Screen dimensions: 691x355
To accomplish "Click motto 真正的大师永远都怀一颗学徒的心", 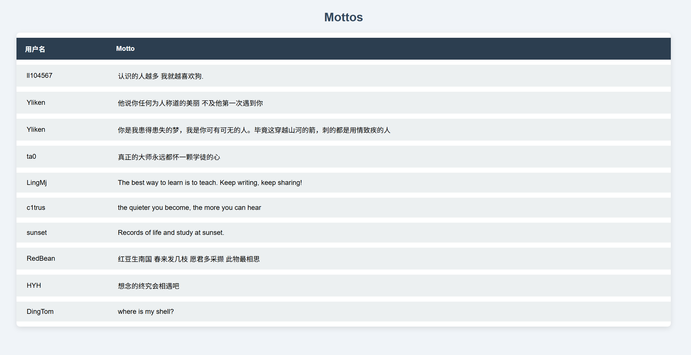I will (x=169, y=157).
